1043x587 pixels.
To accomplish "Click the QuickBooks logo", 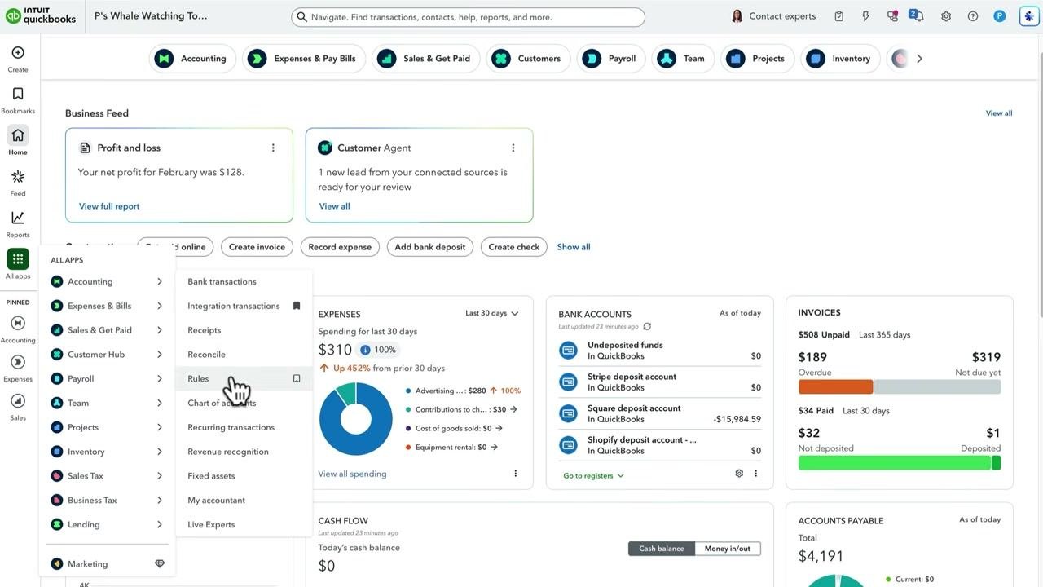I will click(41, 16).
